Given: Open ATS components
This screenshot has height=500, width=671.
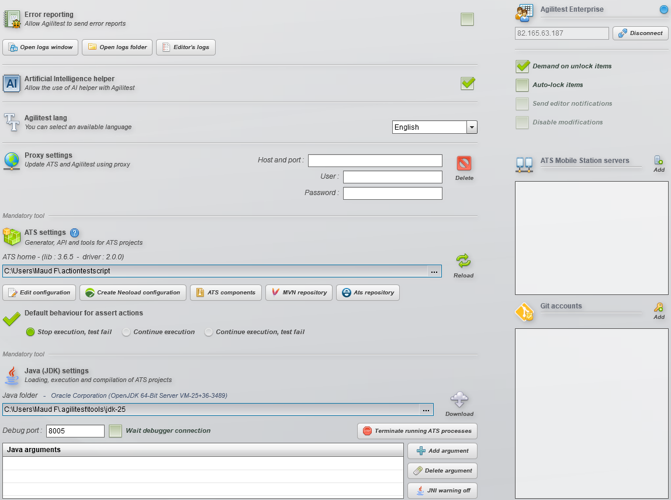Looking at the screenshot, I should point(226,293).
